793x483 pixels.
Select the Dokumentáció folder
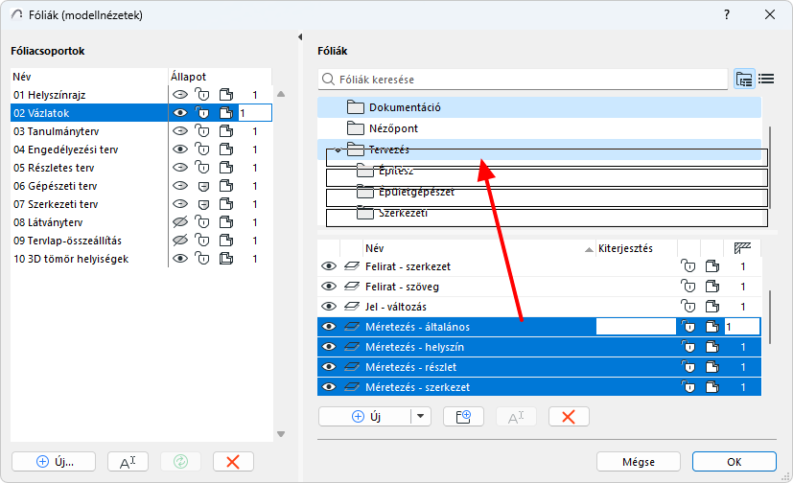[539, 107]
